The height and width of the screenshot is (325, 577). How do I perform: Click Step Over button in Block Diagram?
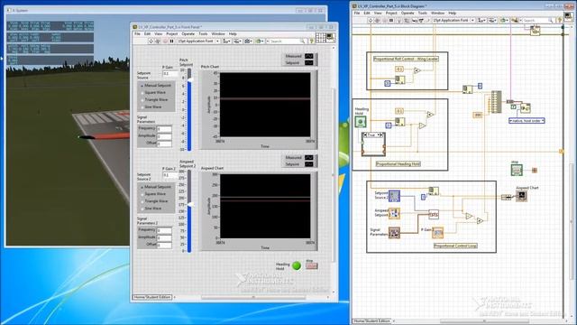click(421, 20)
